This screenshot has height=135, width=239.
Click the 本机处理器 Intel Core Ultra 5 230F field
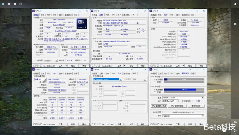coord(183,112)
